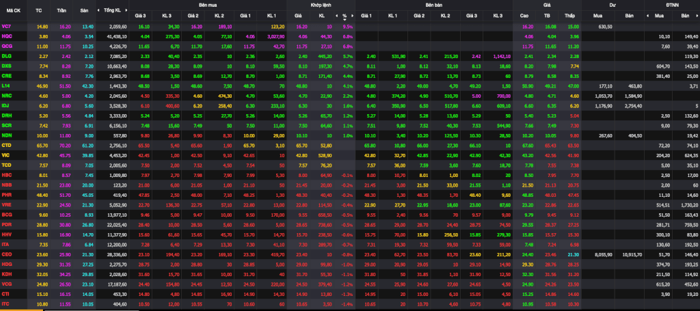Click CEO surplus buy value 8,055,90

point(603,254)
